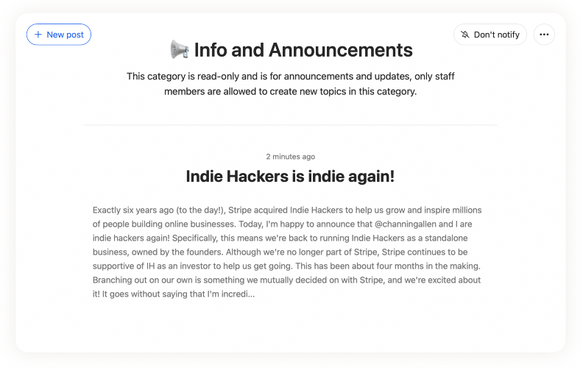Open the three-dot more options menu
The image size is (583, 368).
coord(544,35)
